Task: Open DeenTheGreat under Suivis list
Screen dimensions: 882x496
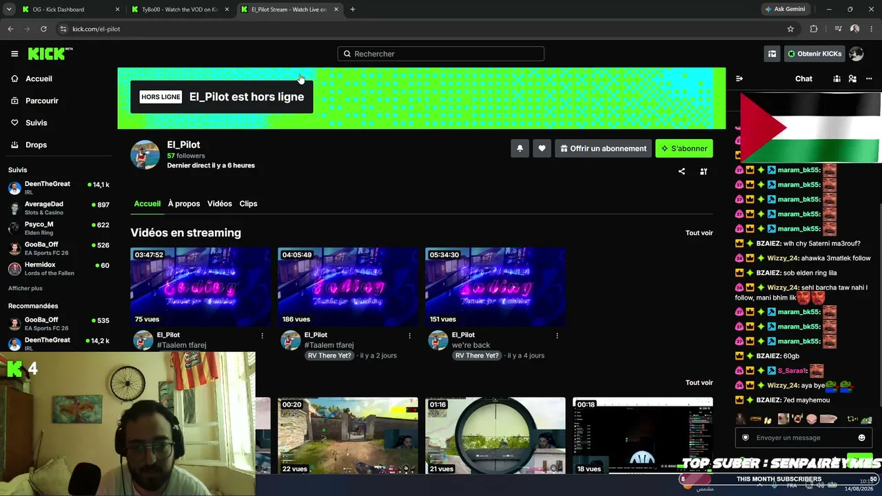Action: coord(59,188)
